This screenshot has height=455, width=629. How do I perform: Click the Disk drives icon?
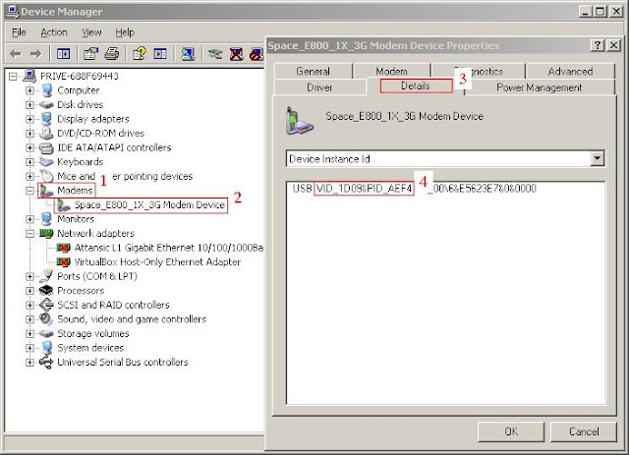46,105
